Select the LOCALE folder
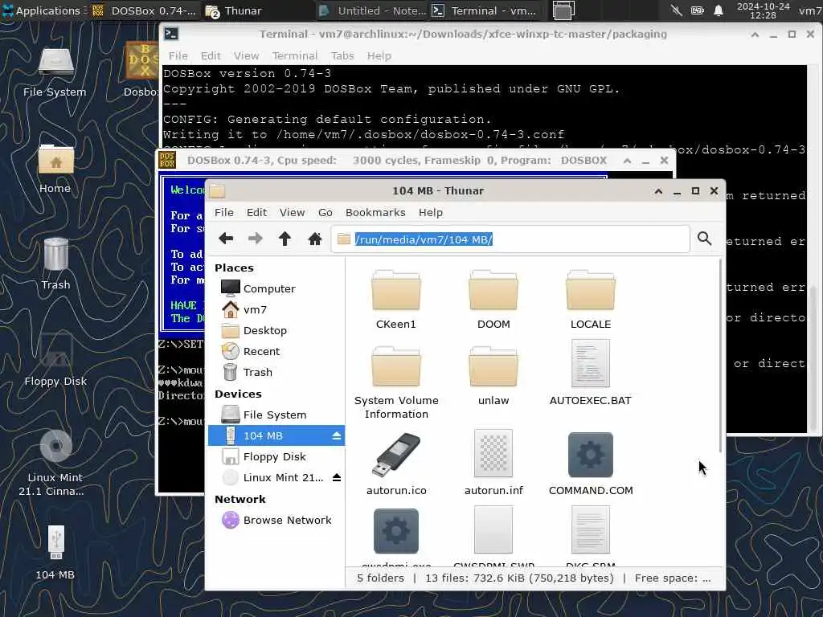This screenshot has width=823, height=617. (591, 300)
